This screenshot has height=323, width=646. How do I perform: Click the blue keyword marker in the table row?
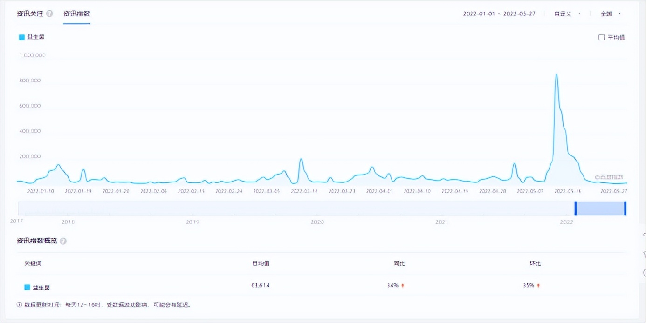tap(27, 288)
